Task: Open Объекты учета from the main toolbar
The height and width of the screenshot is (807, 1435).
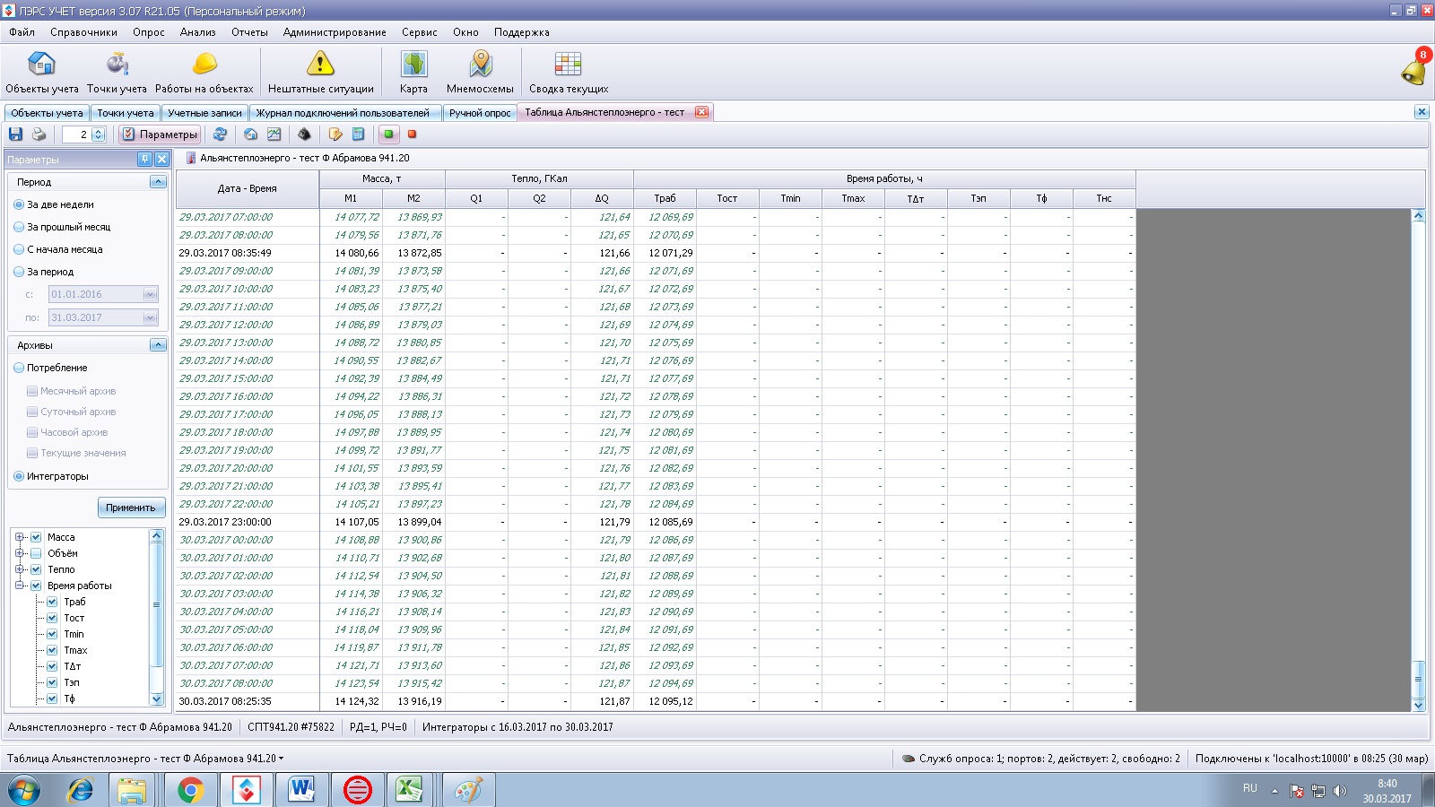Action: point(42,72)
